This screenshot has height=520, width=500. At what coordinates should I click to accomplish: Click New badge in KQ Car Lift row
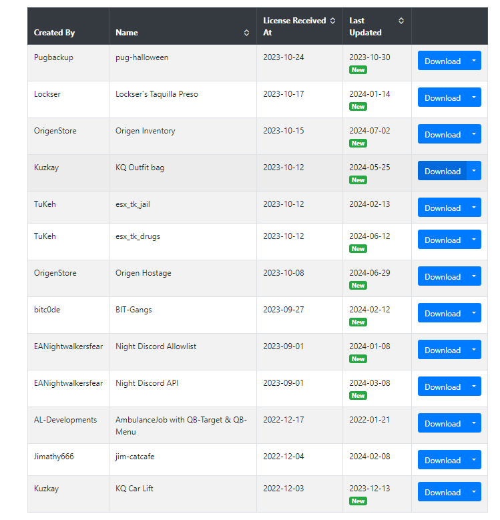[358, 501]
